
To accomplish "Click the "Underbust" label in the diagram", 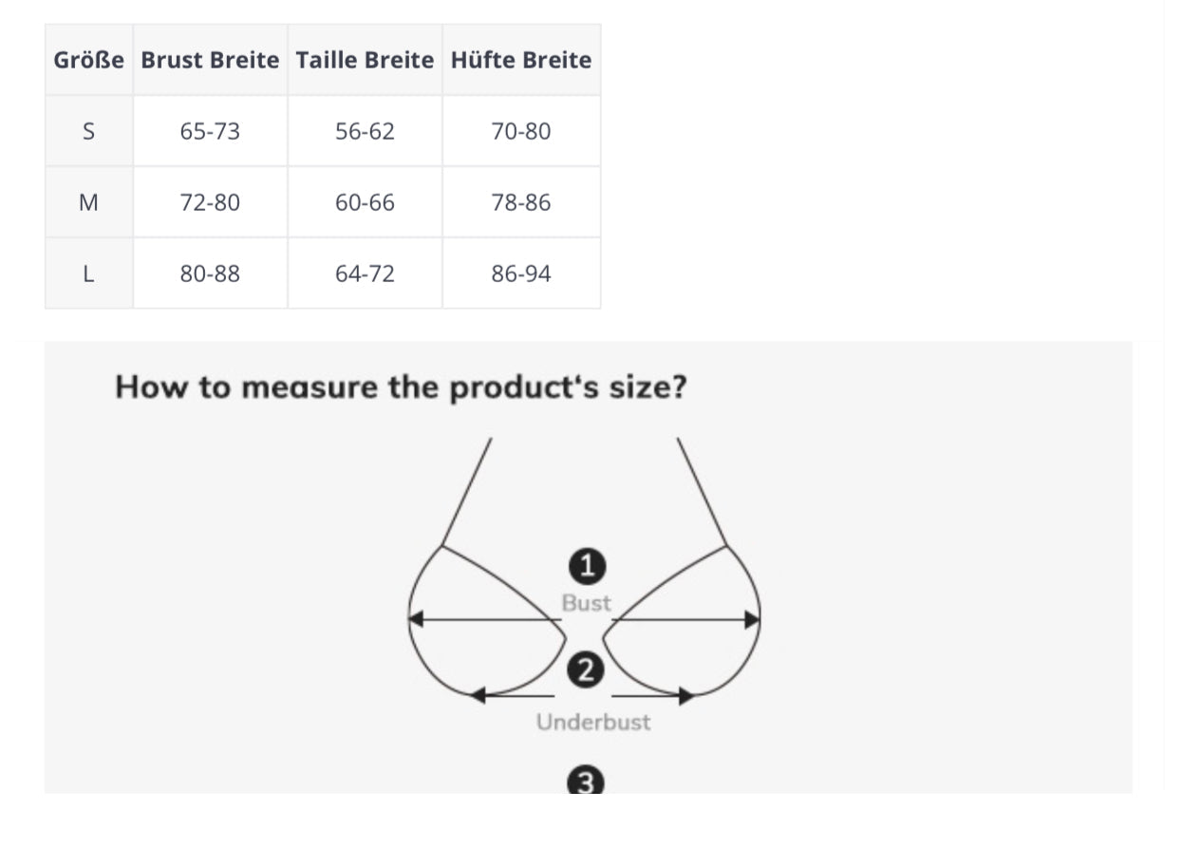I will coord(593,722).
